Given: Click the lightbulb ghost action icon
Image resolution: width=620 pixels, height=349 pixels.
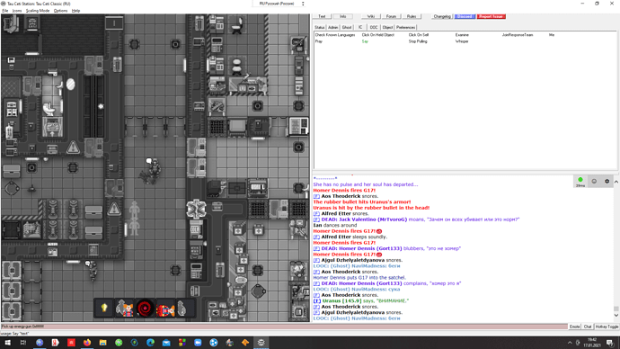Looking at the screenshot, I should click(x=104, y=309).
